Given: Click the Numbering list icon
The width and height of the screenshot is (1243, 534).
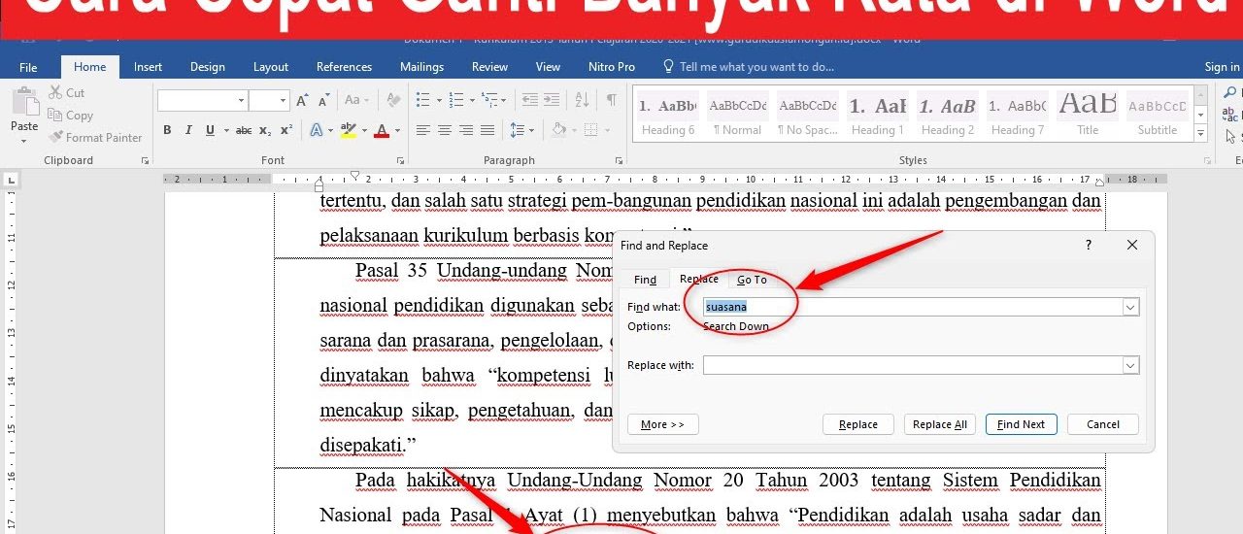Looking at the screenshot, I should (x=457, y=100).
